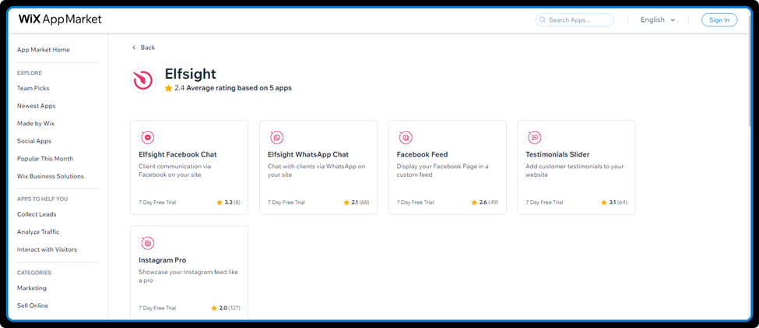Select Newest Apps in the sidebar

click(37, 106)
